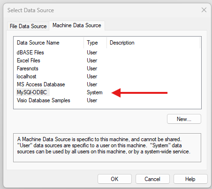Select the localhost data source
Image resolution: width=212 pixels, height=189 pixels.
[x=26, y=76]
